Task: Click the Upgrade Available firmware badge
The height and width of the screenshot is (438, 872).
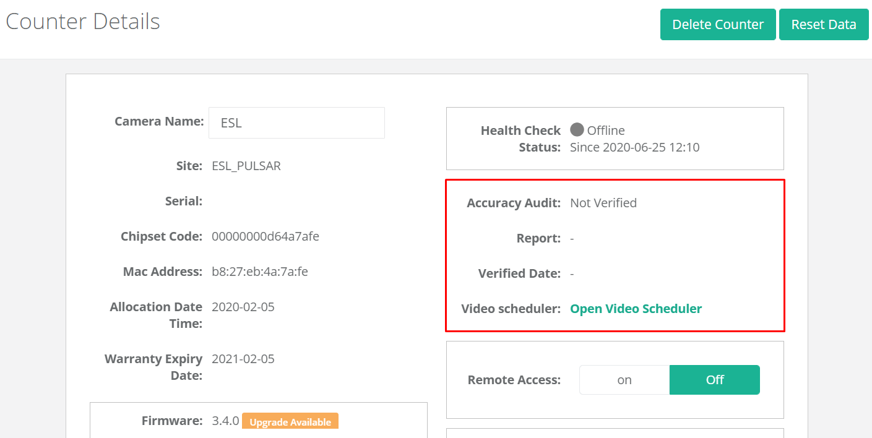Action: pos(290,421)
